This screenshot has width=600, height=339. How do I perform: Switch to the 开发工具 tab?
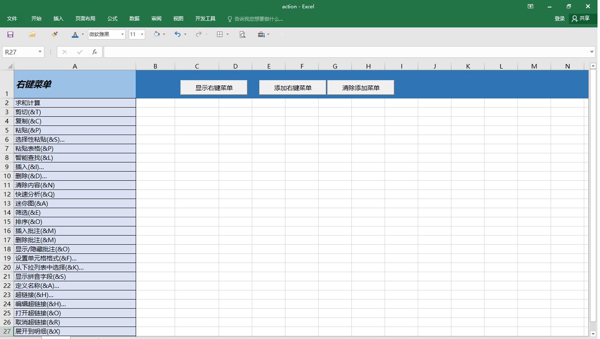(x=205, y=19)
